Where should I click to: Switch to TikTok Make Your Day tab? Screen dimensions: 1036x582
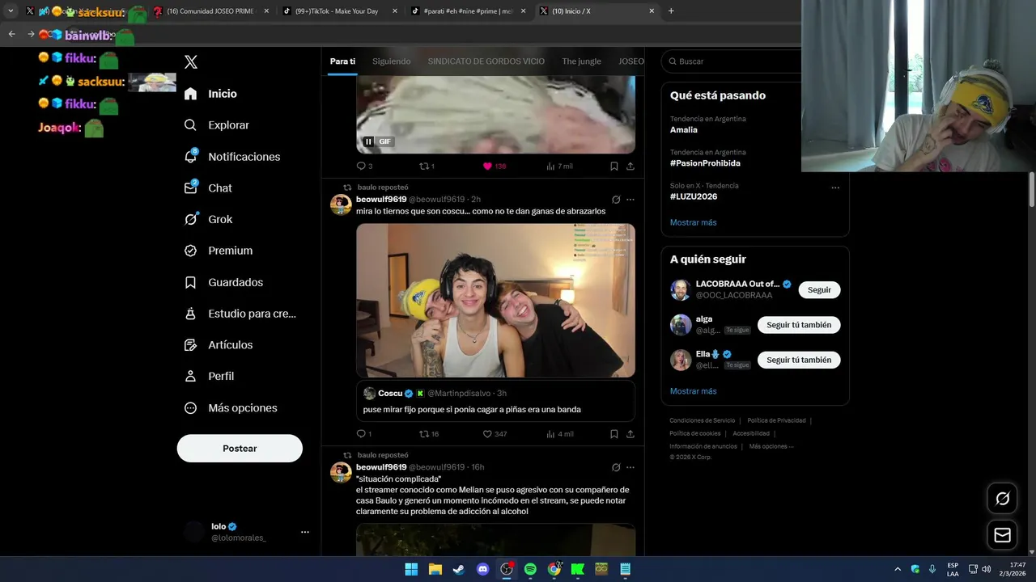[x=340, y=11]
